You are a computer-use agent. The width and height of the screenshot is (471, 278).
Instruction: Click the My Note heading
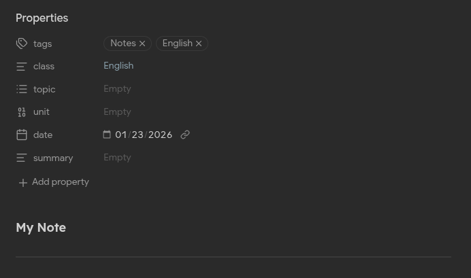pyautogui.click(x=41, y=228)
